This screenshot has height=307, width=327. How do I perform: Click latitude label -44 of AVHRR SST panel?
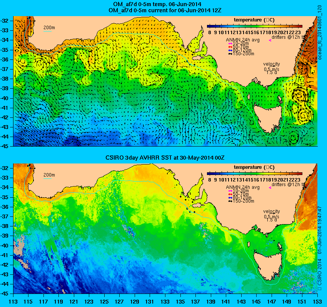pyautogui.click(x=4, y=284)
